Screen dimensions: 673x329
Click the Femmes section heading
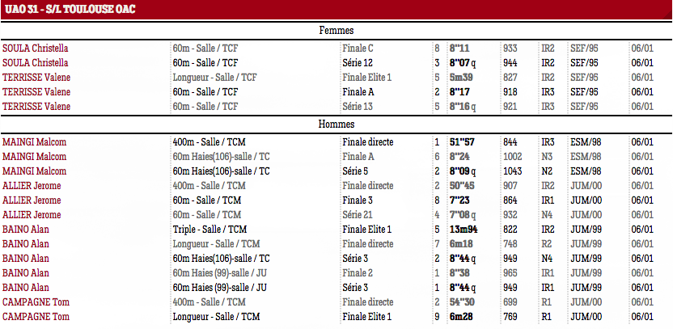pyautogui.click(x=336, y=31)
